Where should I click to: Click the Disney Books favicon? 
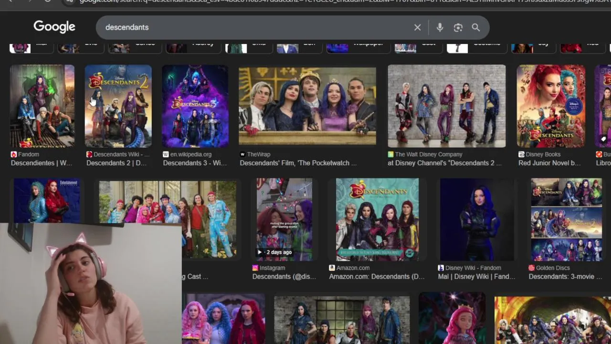[x=521, y=154]
